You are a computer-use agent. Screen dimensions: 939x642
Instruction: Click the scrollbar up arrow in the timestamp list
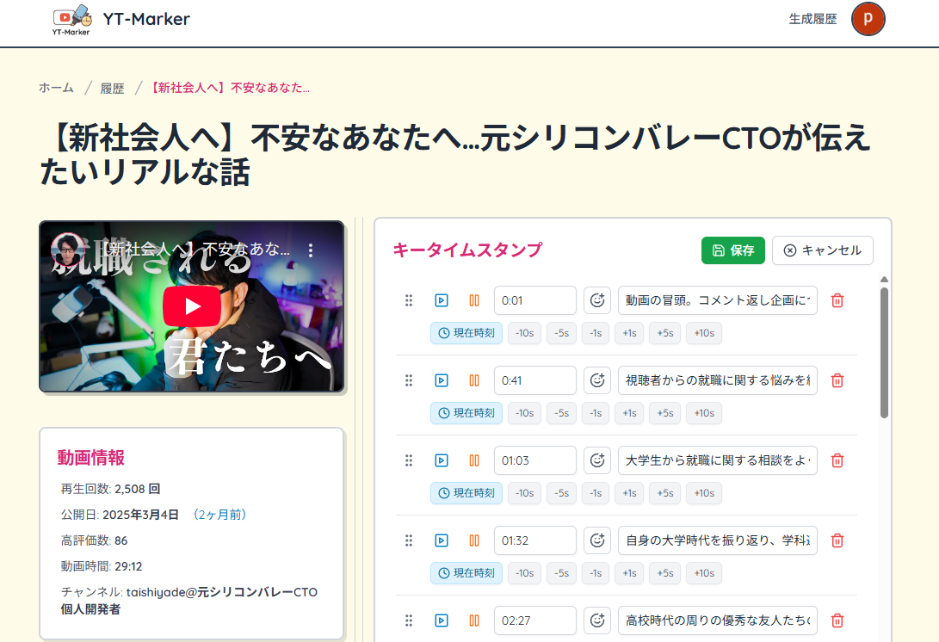click(x=884, y=280)
